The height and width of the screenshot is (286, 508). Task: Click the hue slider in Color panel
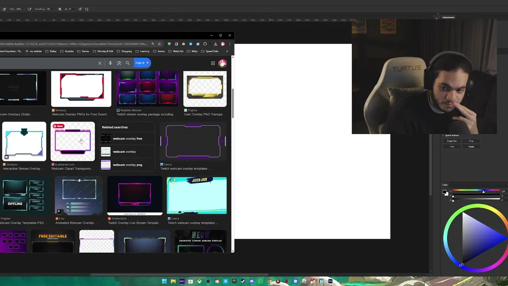(476, 191)
